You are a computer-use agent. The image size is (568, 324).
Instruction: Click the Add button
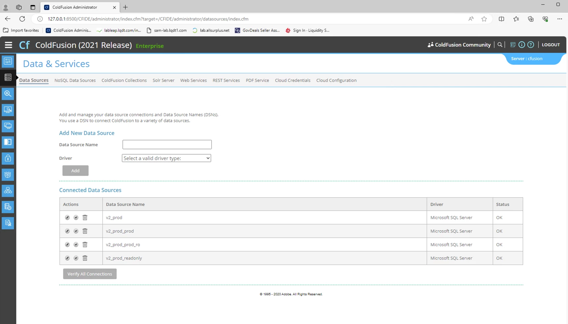click(75, 171)
